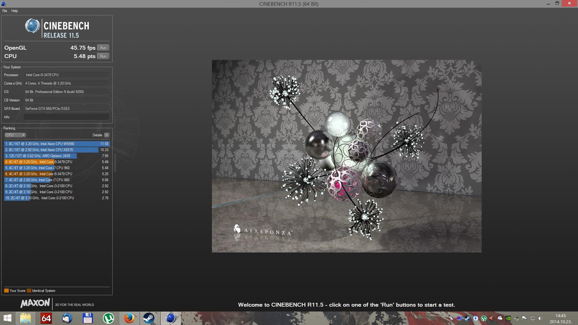The height and width of the screenshot is (325, 578).
Task: Select ranking row Intel Core i7 CPU 960
Action: pyautogui.click(x=57, y=168)
